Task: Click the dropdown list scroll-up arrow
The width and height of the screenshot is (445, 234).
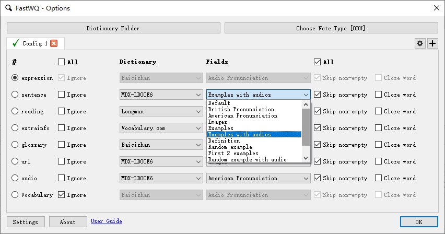Action: [x=306, y=104]
